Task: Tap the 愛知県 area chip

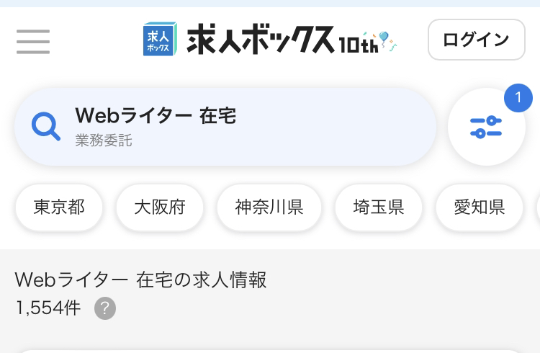Action: tap(479, 207)
